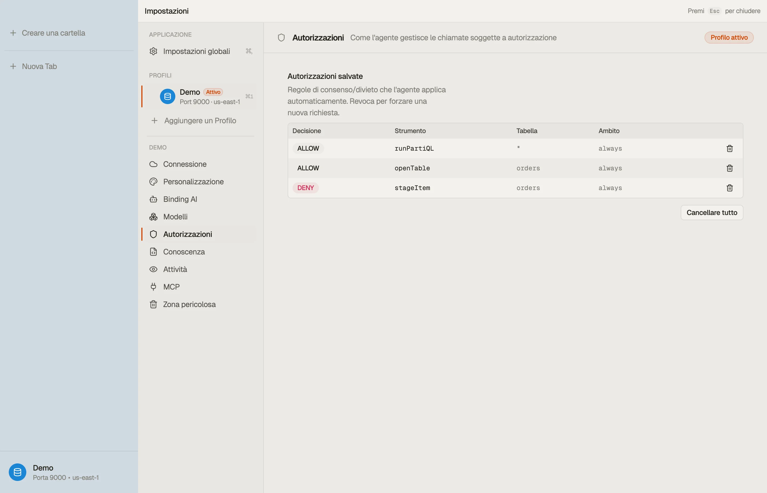Delete the DENY stageItem rule
The image size is (767, 493).
pyautogui.click(x=729, y=188)
